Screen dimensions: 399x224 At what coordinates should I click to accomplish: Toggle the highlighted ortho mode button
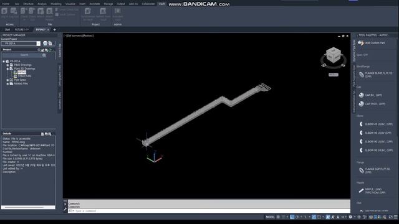tap(292, 217)
